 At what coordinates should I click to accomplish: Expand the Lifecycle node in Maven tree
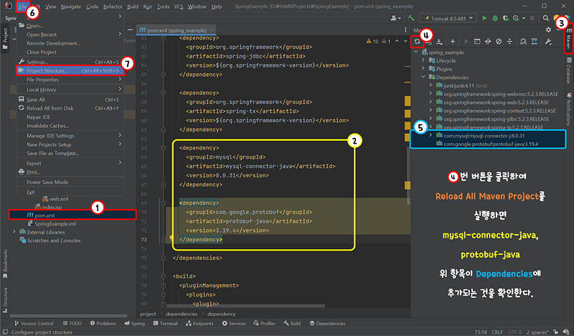click(x=423, y=60)
